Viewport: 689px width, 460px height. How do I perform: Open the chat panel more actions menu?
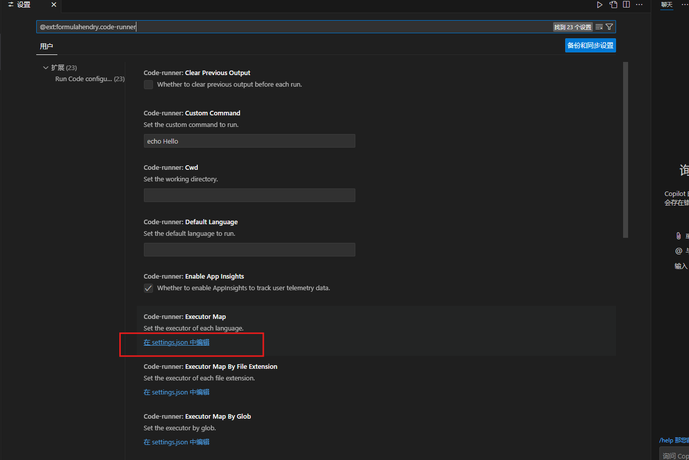click(x=684, y=5)
